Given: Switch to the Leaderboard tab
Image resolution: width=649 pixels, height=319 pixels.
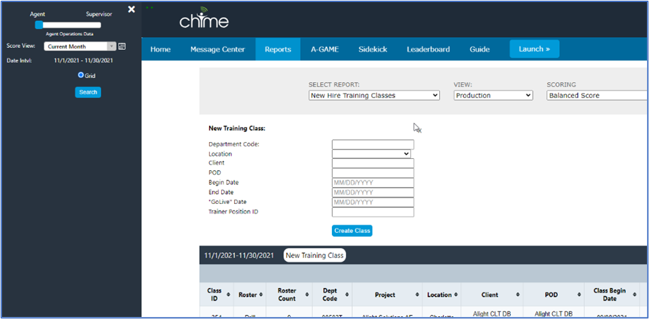Looking at the screenshot, I should pyautogui.click(x=428, y=49).
